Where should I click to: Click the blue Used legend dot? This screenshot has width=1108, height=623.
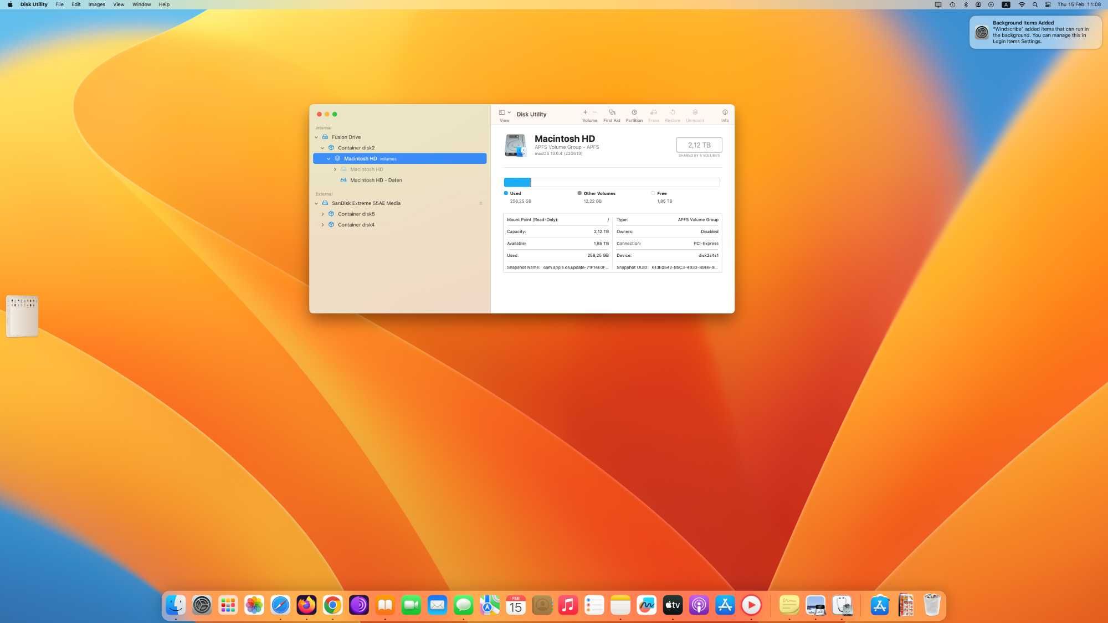(x=506, y=193)
